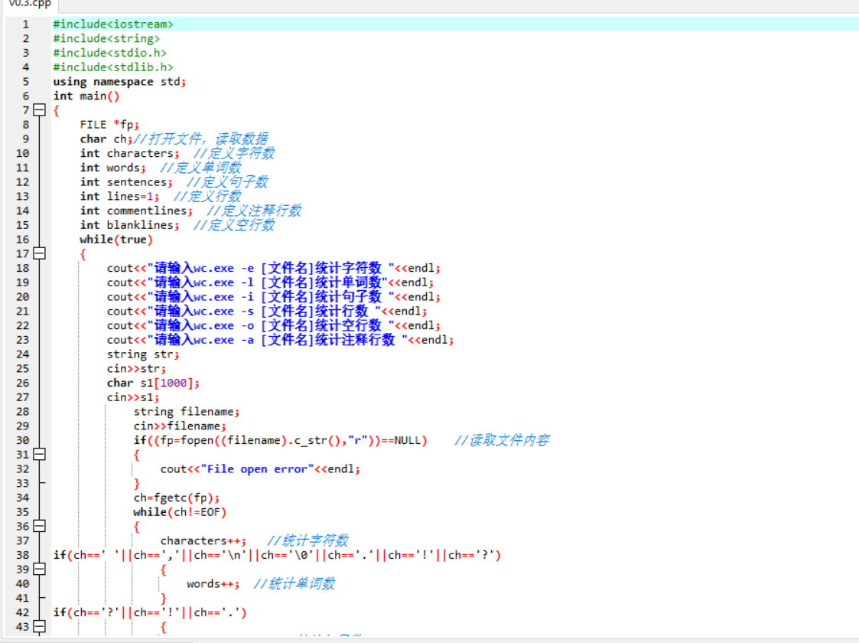Click line number 1 in the gutter
859x643 pixels.
[x=25, y=24]
